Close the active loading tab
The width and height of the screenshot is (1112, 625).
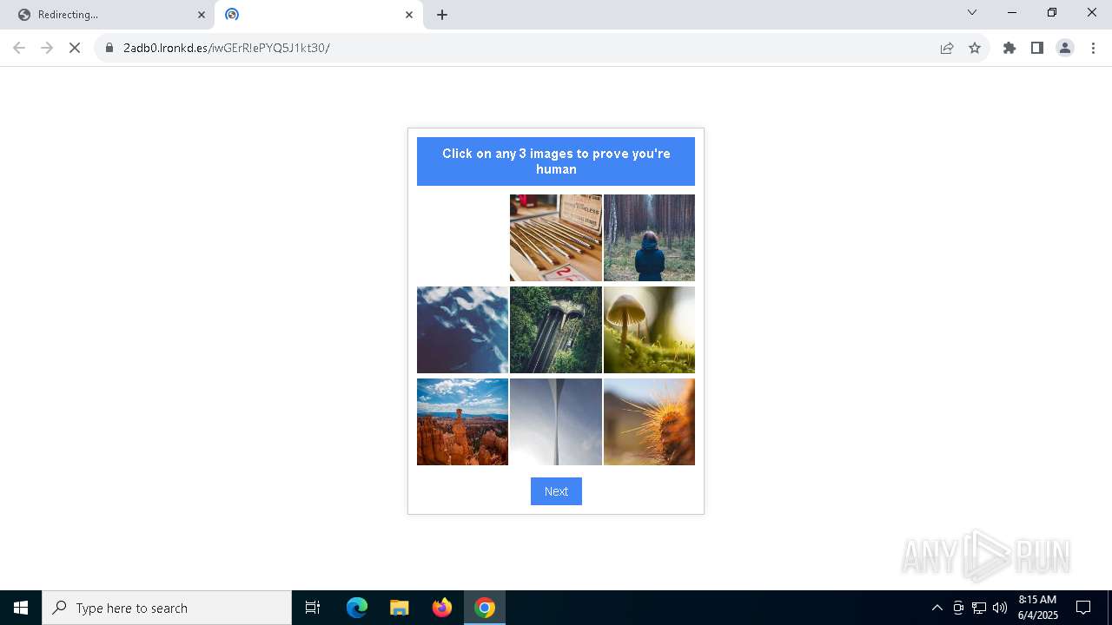click(x=409, y=15)
